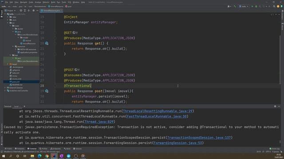Open Microsoft Edge from the taskbar
Screen dimensions: 284x159
[39, 156]
